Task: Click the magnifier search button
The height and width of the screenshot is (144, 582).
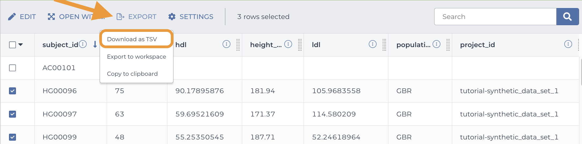Action: pyautogui.click(x=568, y=17)
